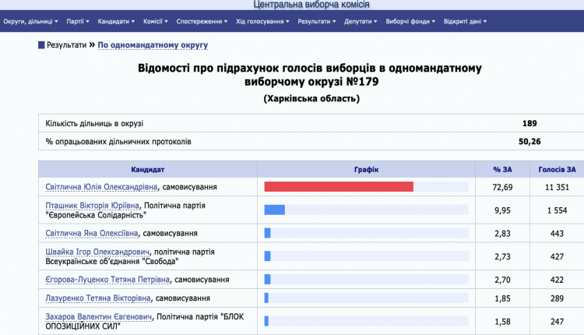Open the Депутати dropdown
Image resolution: width=584 pixels, height=335 pixels.
pyautogui.click(x=361, y=21)
